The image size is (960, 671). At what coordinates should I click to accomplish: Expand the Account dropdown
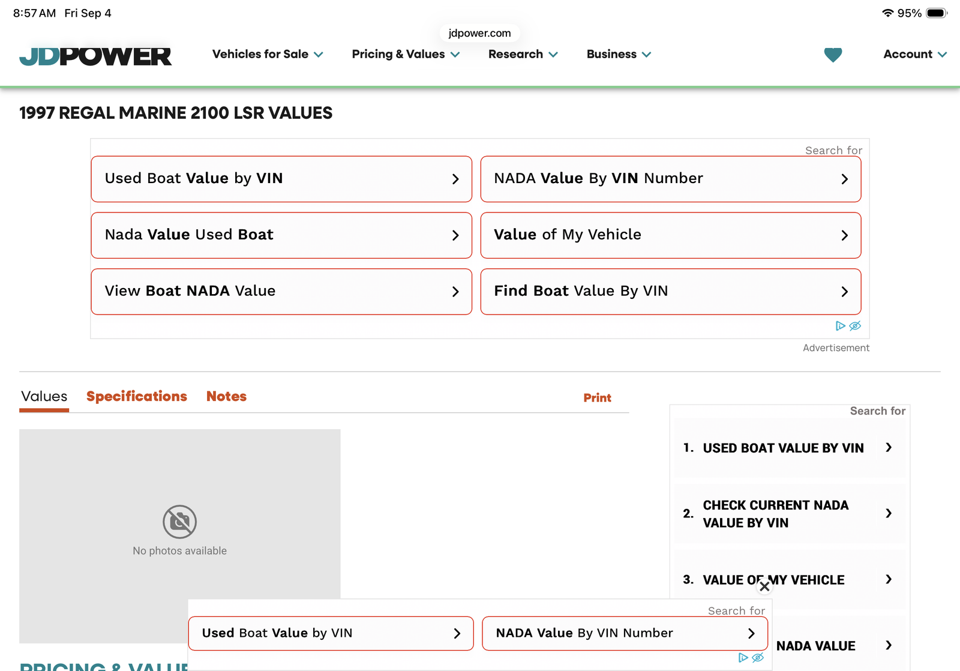(x=915, y=54)
